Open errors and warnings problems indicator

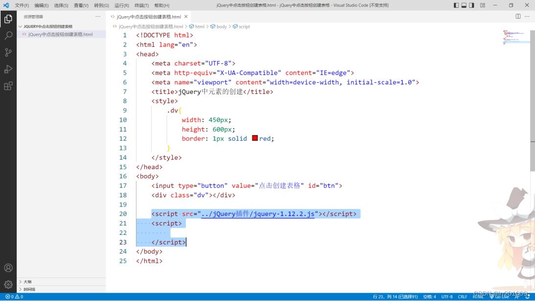(x=14, y=297)
